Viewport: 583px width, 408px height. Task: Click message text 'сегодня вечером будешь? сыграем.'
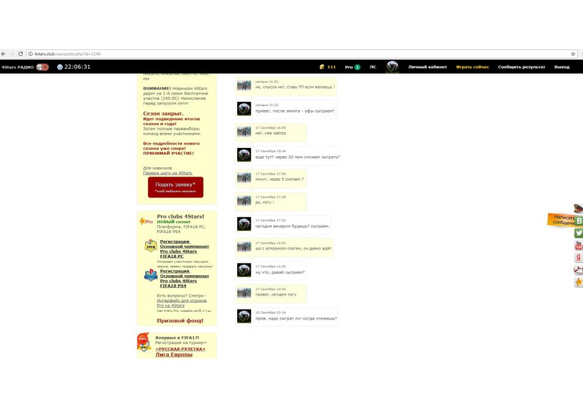(x=292, y=226)
